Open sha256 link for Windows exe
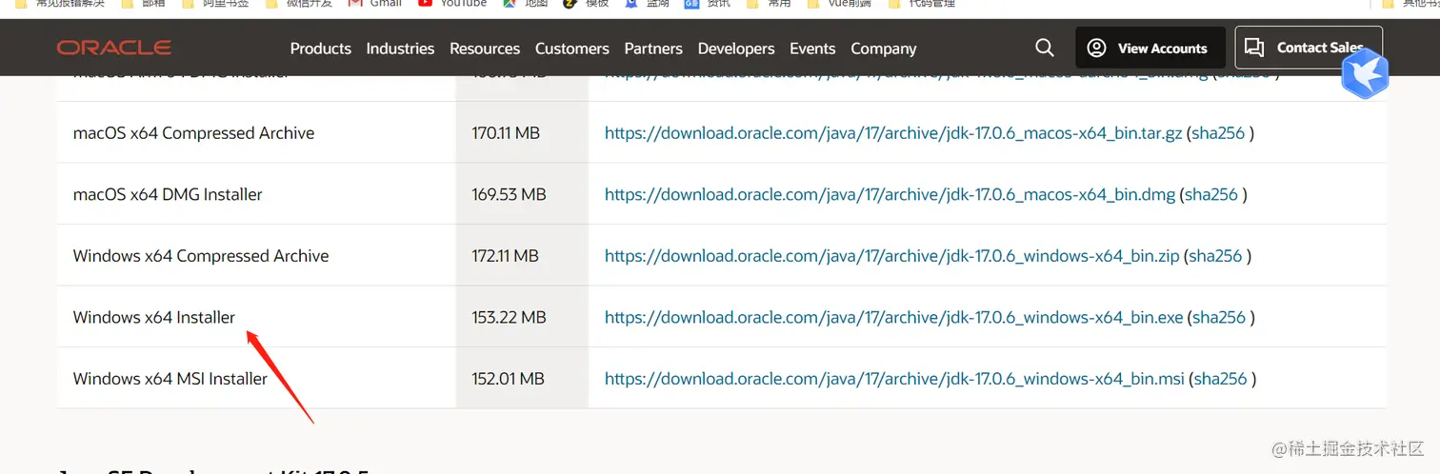Screen dimensions: 1440x474 [x=1219, y=317]
